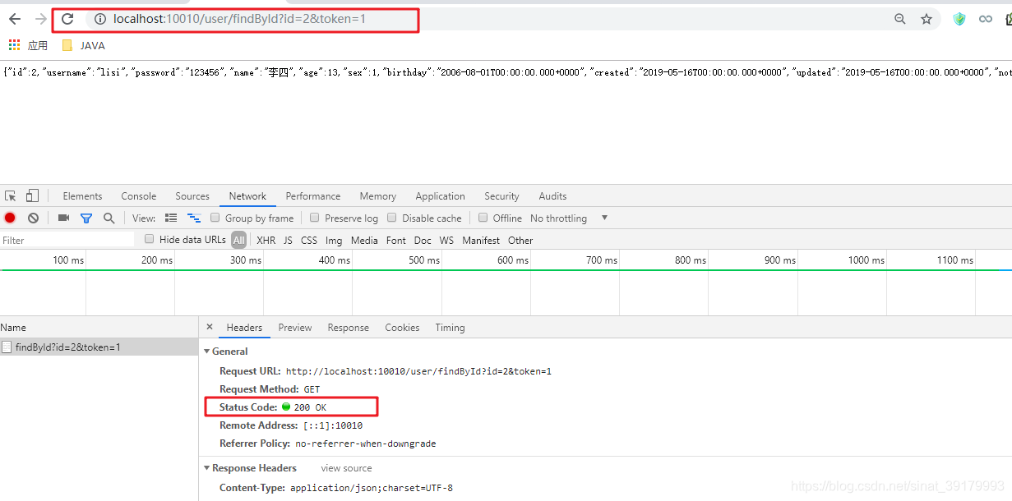This screenshot has width=1012, height=501.
Task: Click the network Filter text field
Action: [x=67, y=240]
